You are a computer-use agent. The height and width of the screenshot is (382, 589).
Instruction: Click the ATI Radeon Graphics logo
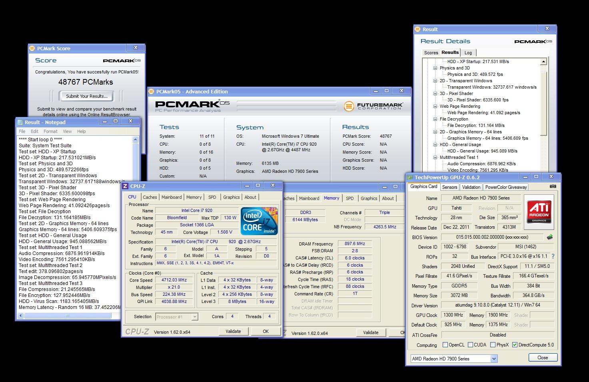[x=539, y=212]
